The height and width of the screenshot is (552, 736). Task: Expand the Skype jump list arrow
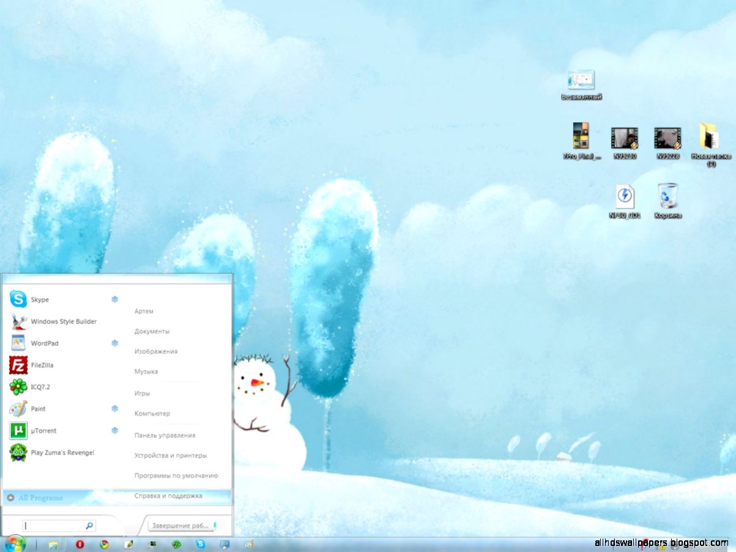(x=114, y=299)
